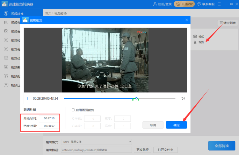The width and height of the screenshot is (239, 155).
Task: Open the hamburger menu in title bar
Action: pyautogui.click(x=219, y=4)
